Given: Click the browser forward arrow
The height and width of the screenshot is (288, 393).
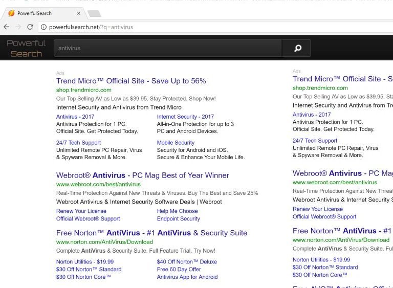Looking at the screenshot, I should coord(18,27).
